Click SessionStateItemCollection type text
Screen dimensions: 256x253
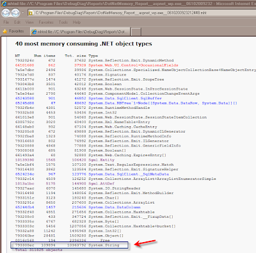click(x=148, y=117)
